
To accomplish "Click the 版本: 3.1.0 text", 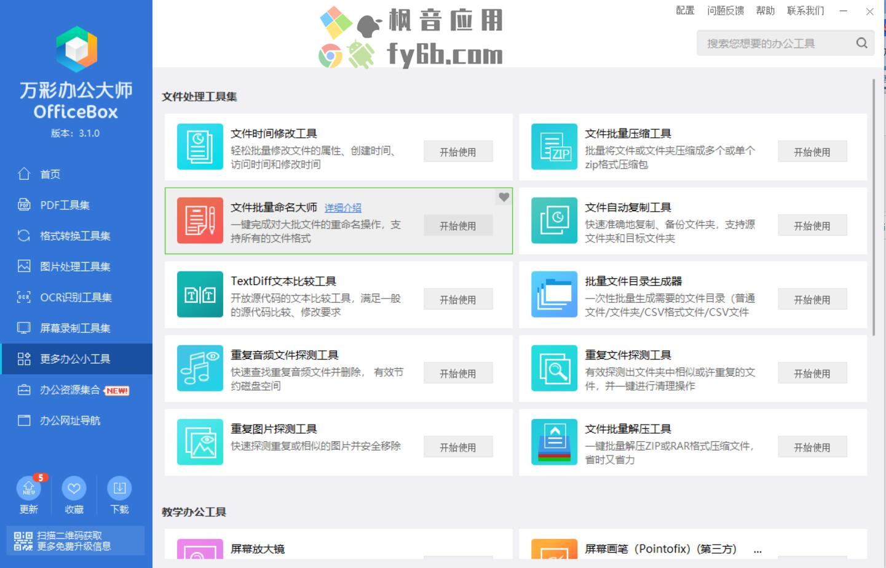I will pos(75,133).
